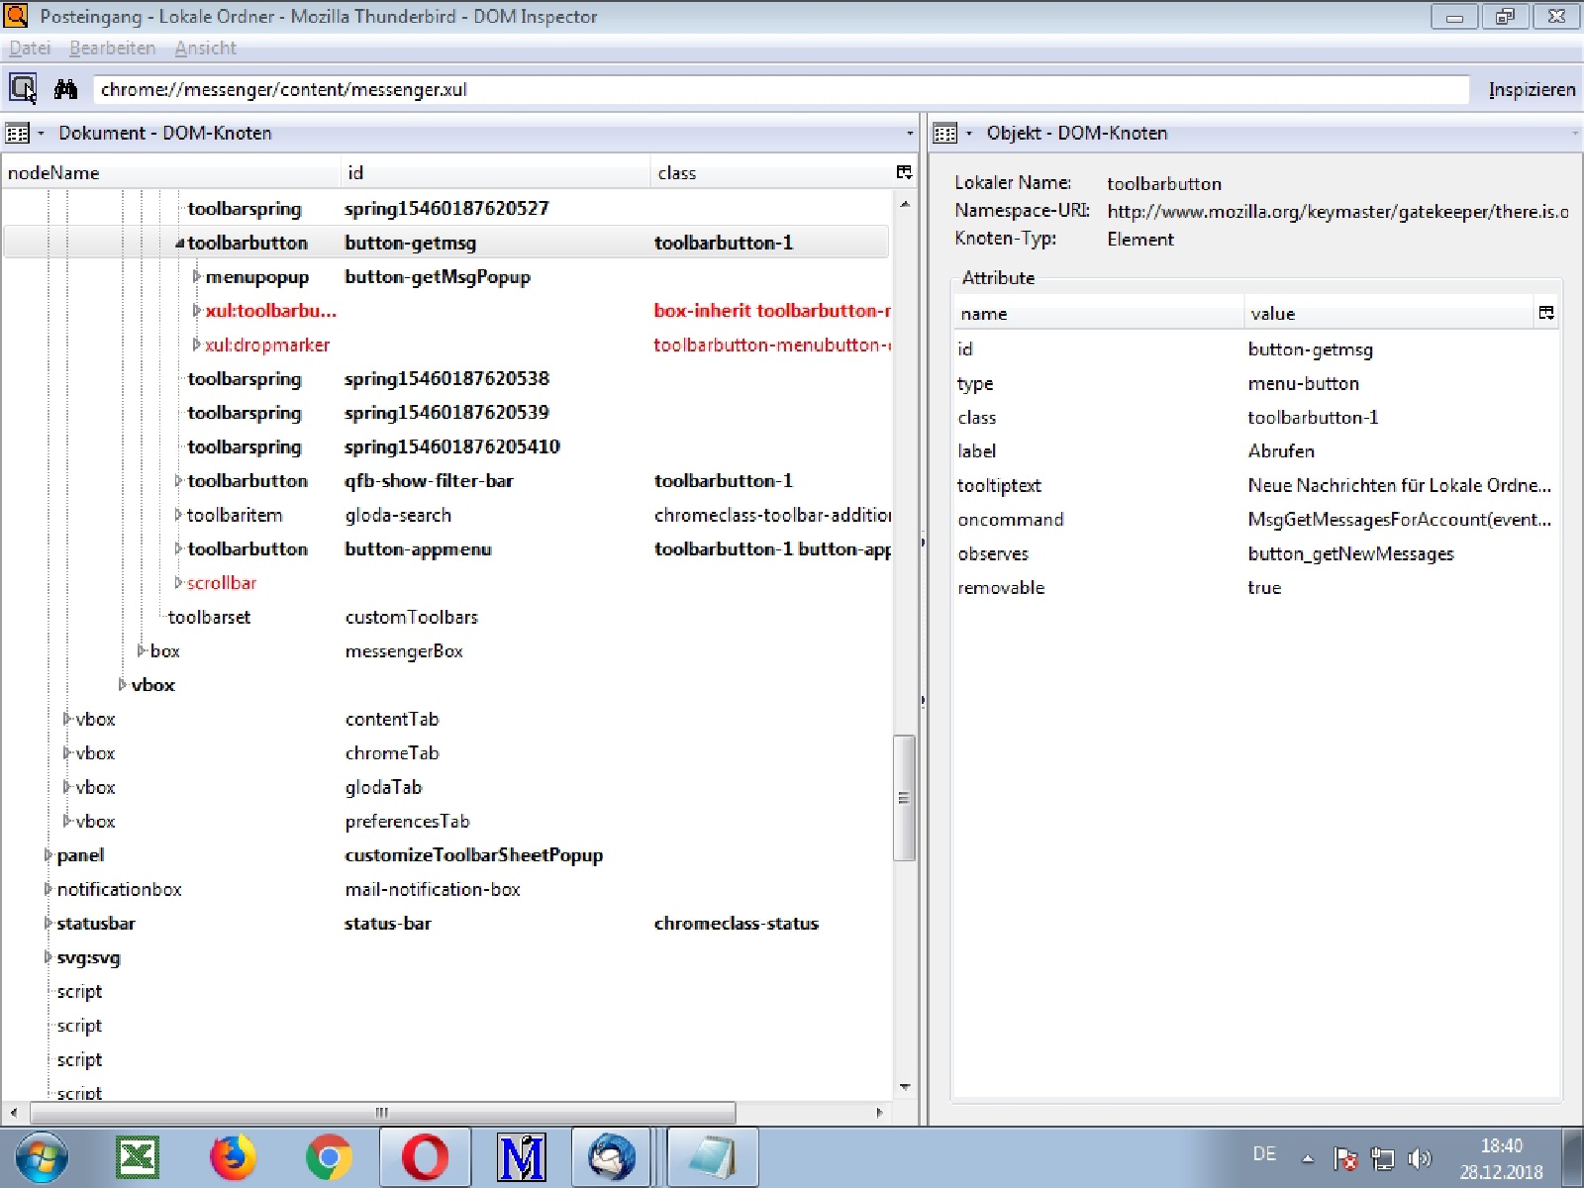The height and width of the screenshot is (1188, 1584).
Task: Click the DOM tree scroll-up arrow
Action: (x=905, y=204)
